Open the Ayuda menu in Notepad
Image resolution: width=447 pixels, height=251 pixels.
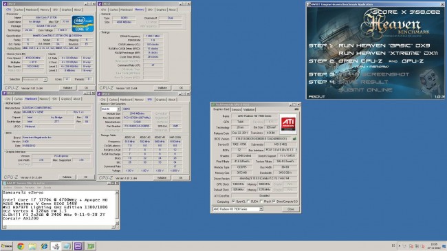pyautogui.click(x=47, y=188)
